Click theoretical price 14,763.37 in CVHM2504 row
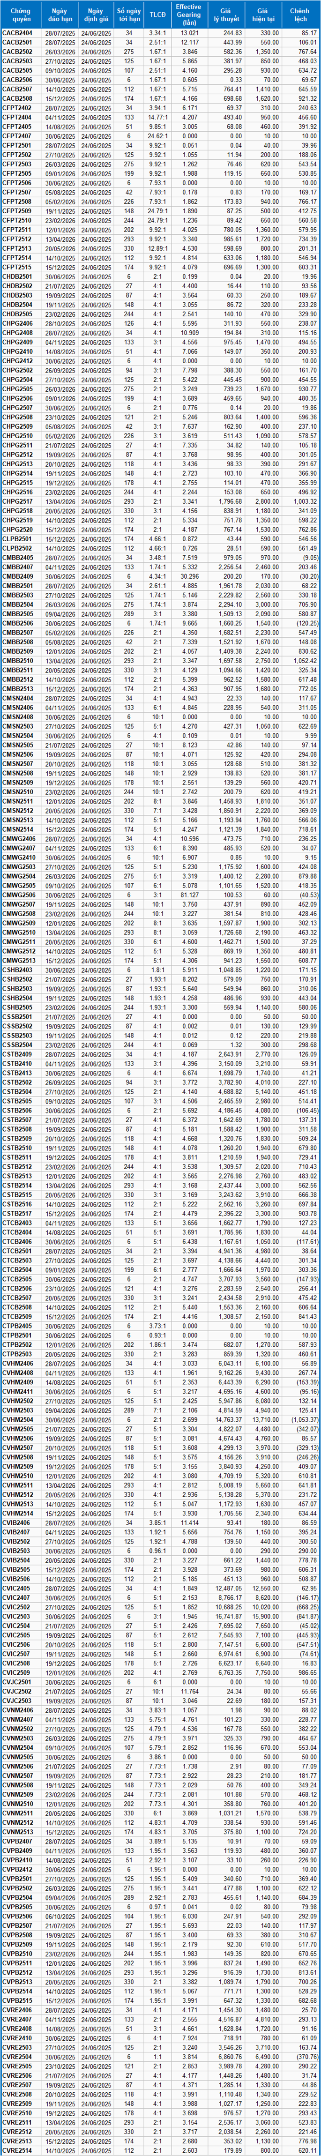Screen dimensions: 321x2156 click(226, 1420)
